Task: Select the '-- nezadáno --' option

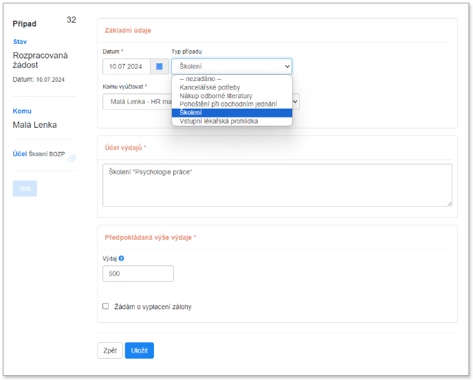Action: 200,79
